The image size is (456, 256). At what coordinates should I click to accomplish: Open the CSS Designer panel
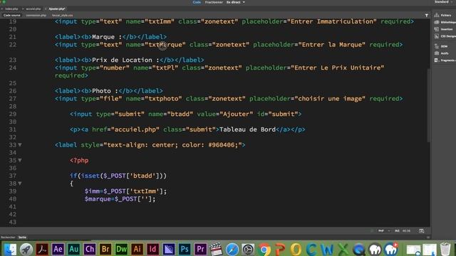pos(445,36)
